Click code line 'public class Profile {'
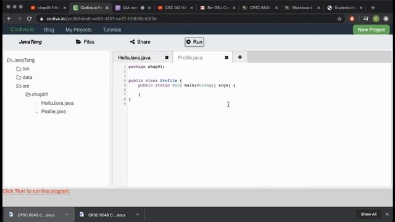This screenshot has width=395, height=222. pos(155,81)
